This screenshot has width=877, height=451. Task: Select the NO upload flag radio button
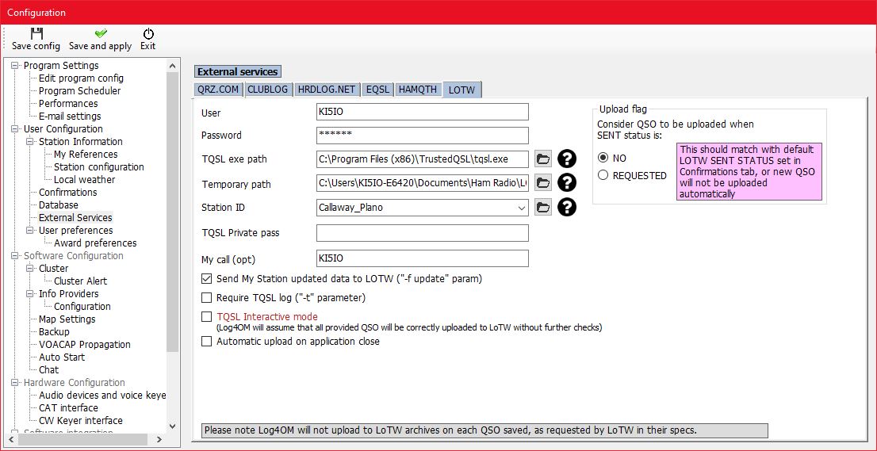[x=603, y=159]
